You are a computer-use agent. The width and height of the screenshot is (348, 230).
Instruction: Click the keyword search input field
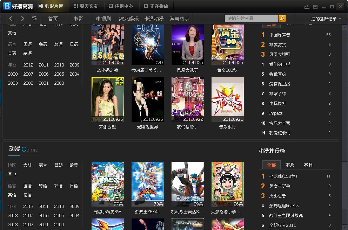[x=251, y=19]
